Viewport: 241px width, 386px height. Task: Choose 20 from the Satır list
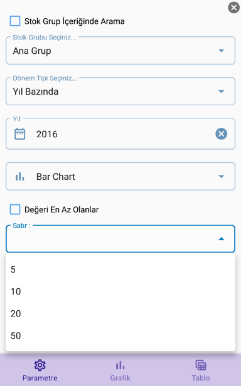[120, 313]
